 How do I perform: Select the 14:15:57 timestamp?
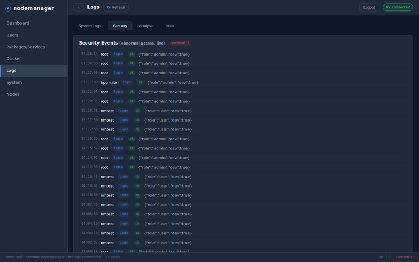pos(90,148)
